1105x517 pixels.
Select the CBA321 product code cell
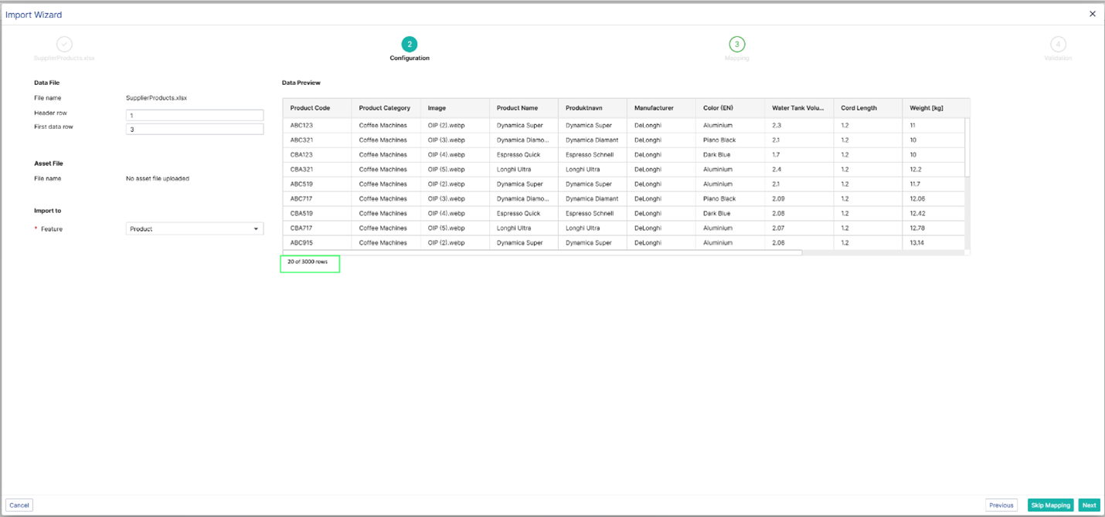point(317,170)
